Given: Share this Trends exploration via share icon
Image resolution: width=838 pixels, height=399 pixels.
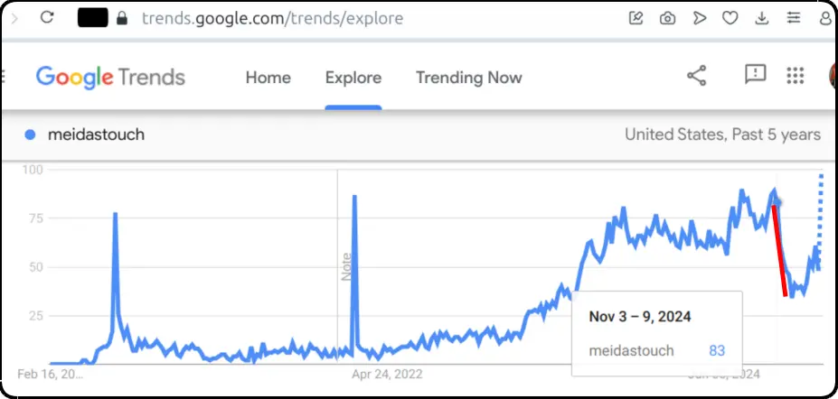Looking at the screenshot, I should (x=696, y=76).
